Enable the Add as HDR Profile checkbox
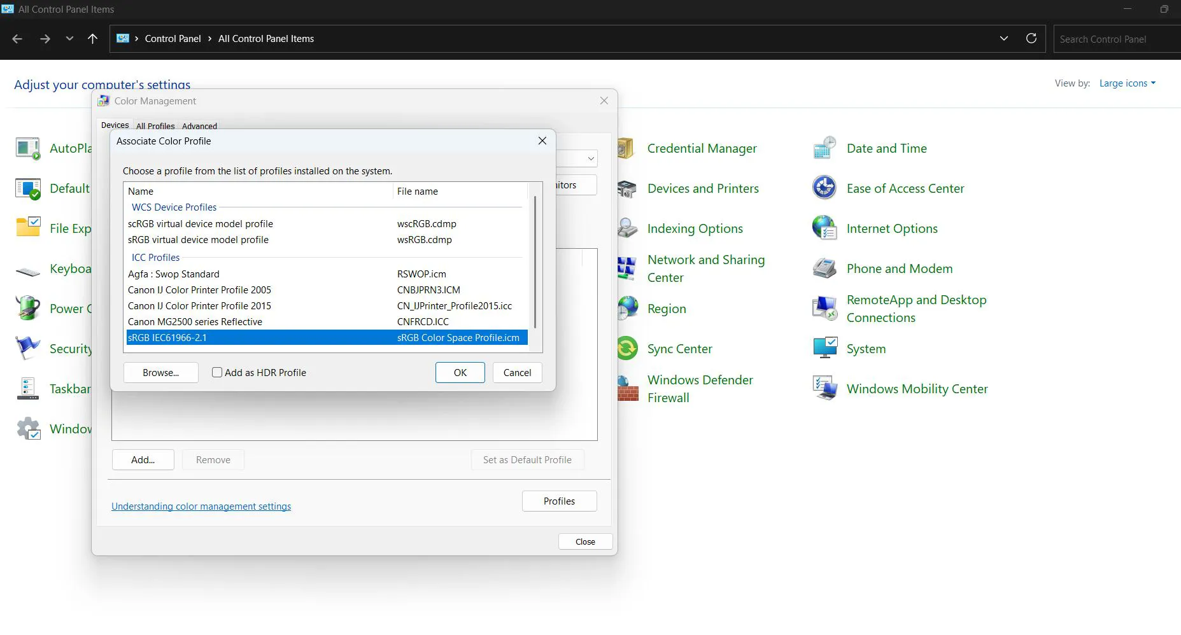Viewport: 1181px width, 635px height. pos(217,372)
